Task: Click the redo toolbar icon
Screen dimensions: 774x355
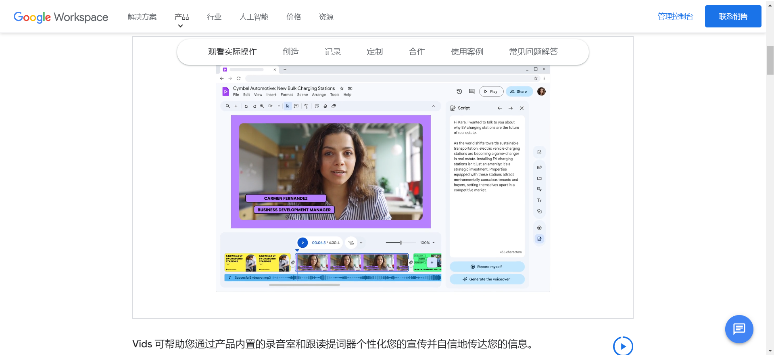Action: coord(255,106)
